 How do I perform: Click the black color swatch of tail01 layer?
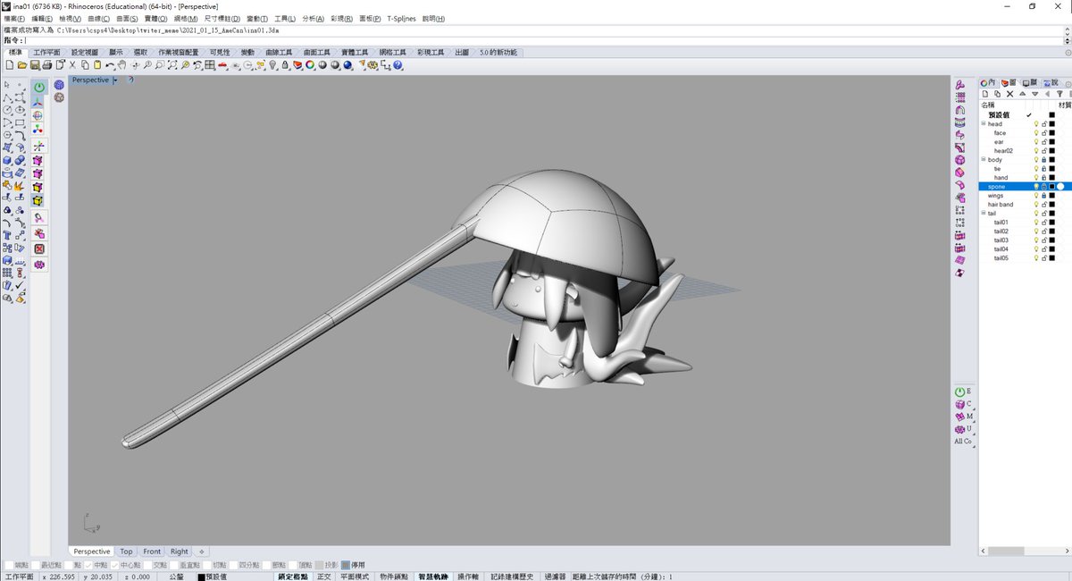[x=1051, y=223]
